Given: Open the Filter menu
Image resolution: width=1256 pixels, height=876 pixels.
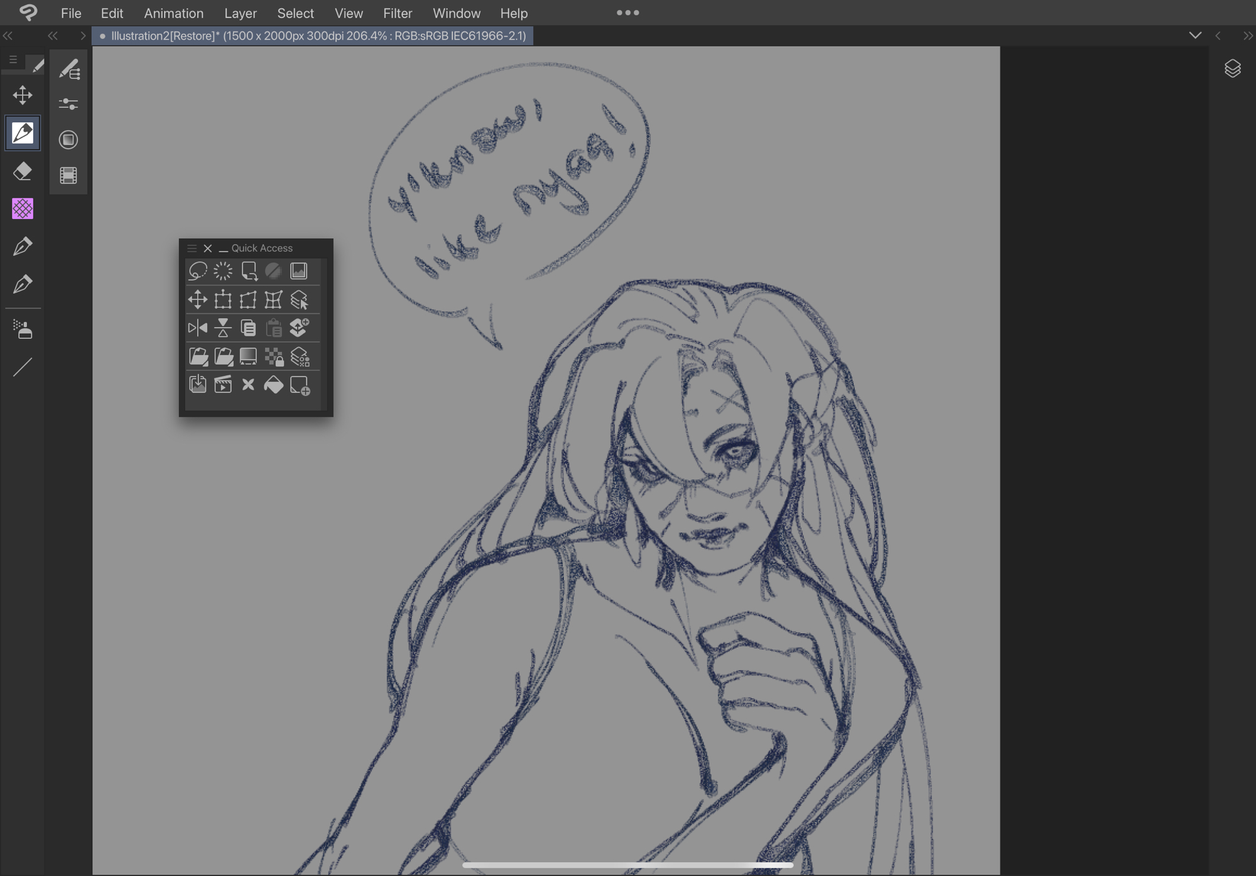Looking at the screenshot, I should [398, 13].
